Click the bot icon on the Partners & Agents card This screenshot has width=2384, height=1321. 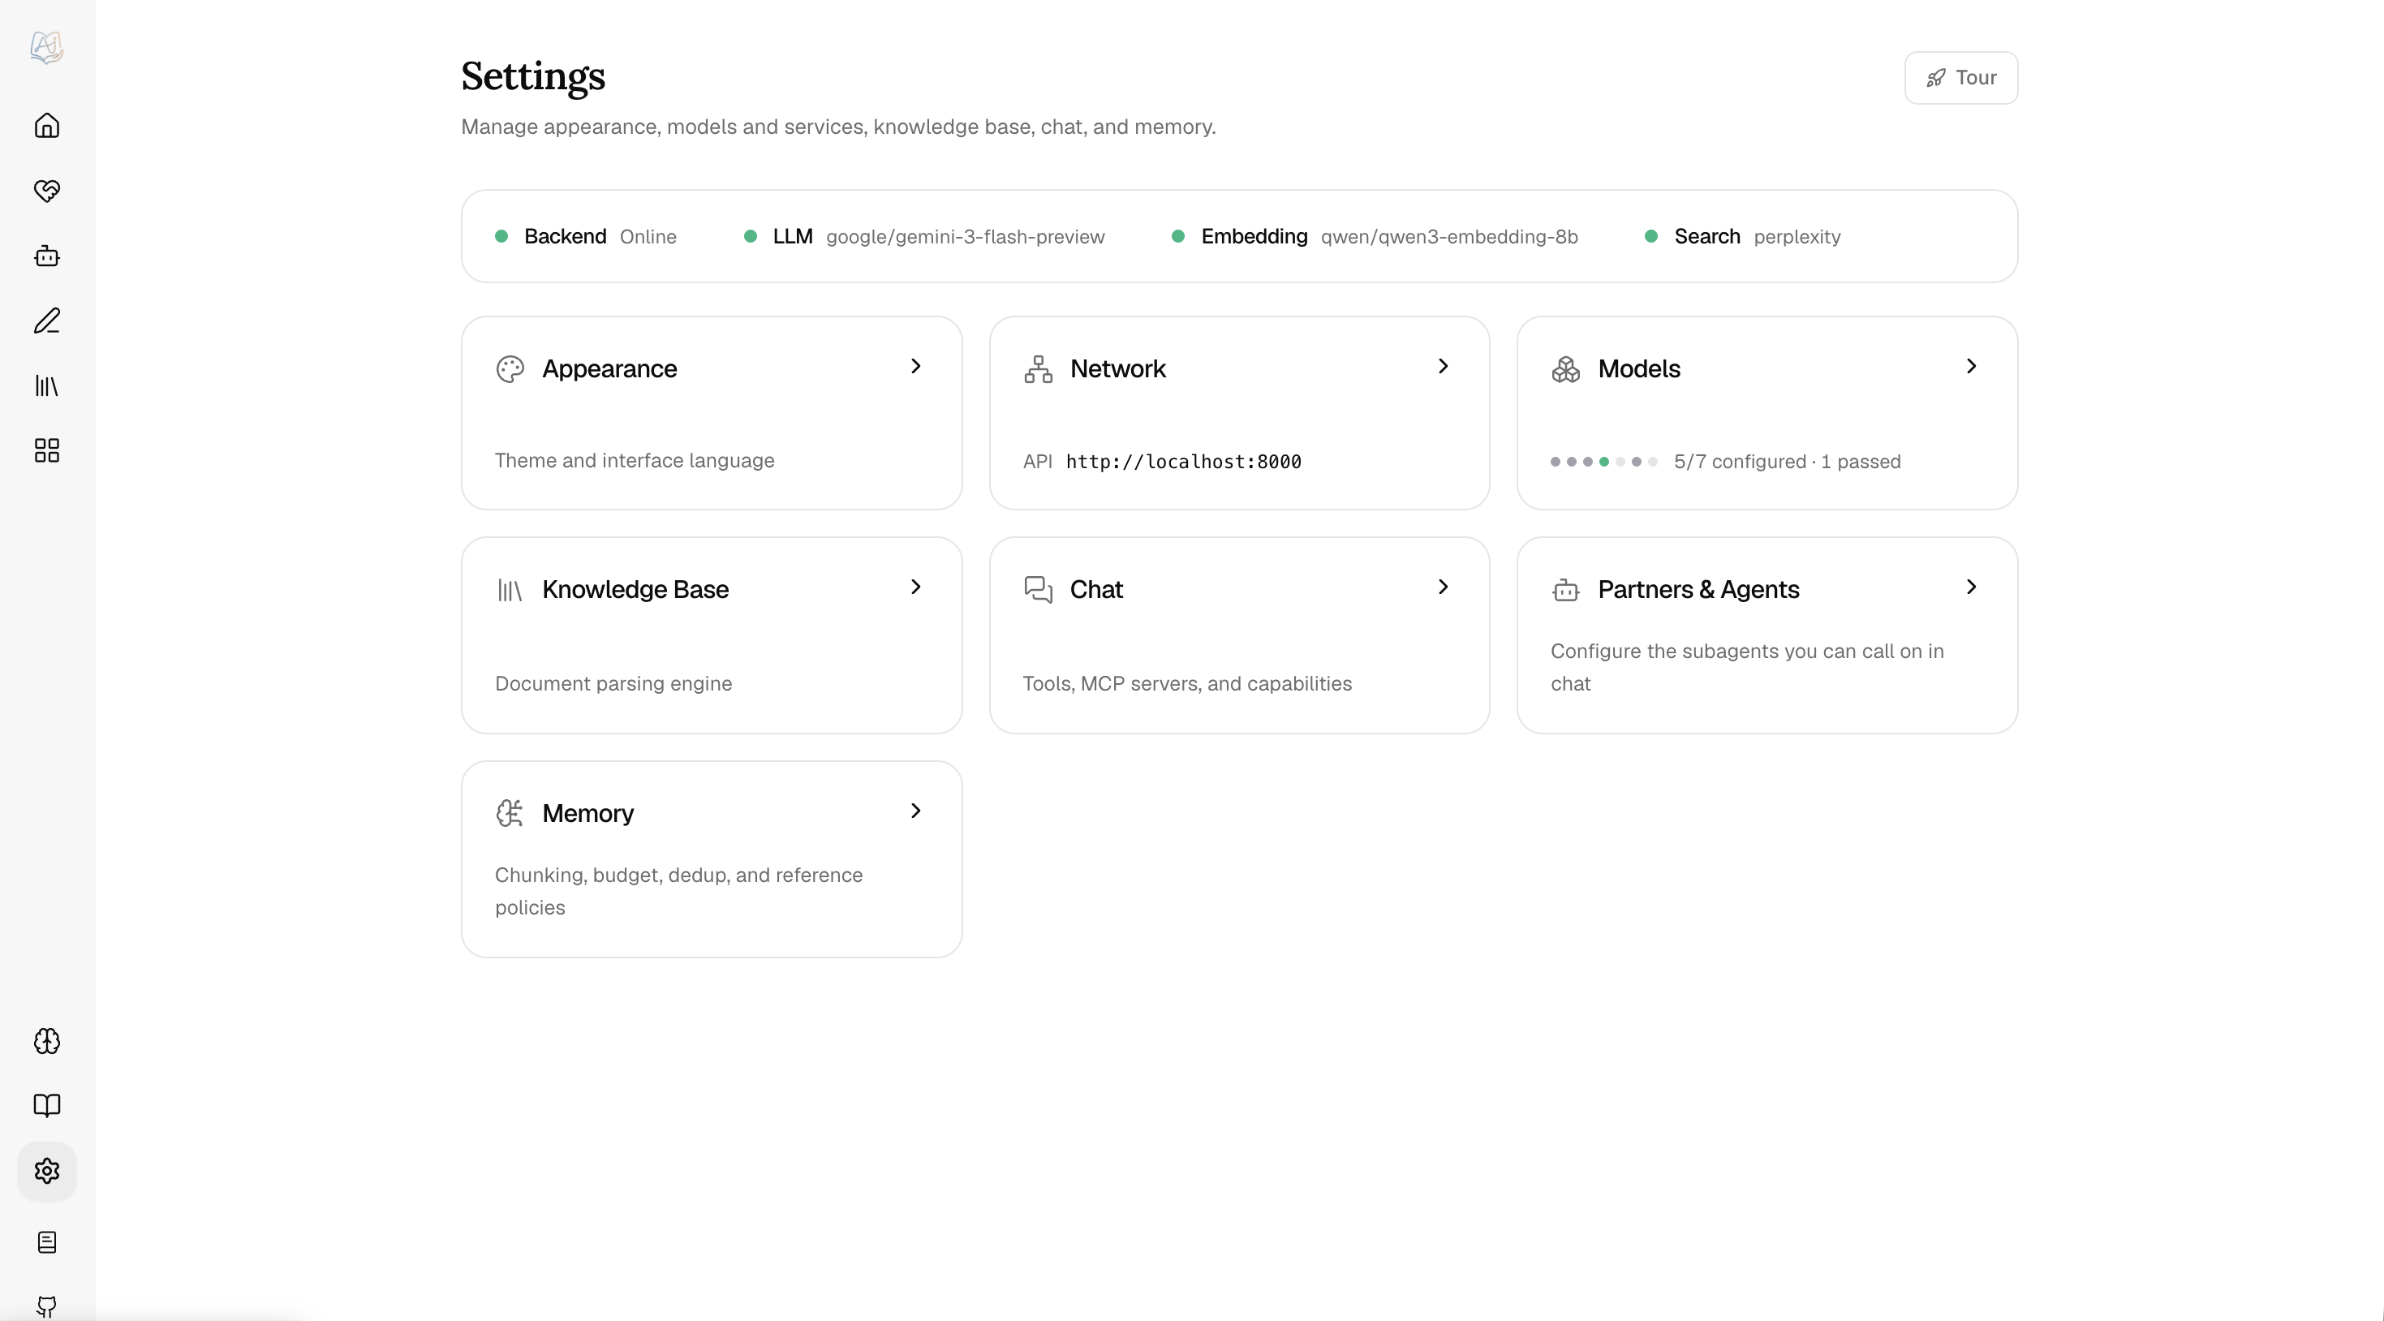(x=1566, y=590)
